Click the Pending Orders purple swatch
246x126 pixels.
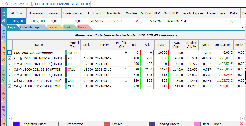click(x=152, y=124)
